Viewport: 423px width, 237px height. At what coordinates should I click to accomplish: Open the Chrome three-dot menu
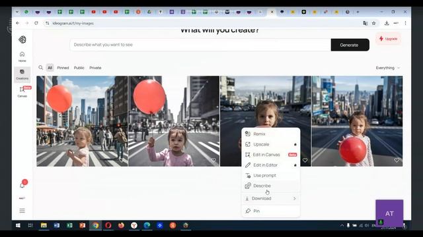(405, 23)
